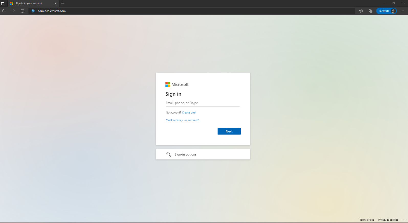Screen dimensions: 408x223
Task: Click the No account? text
Action: coord(173,112)
